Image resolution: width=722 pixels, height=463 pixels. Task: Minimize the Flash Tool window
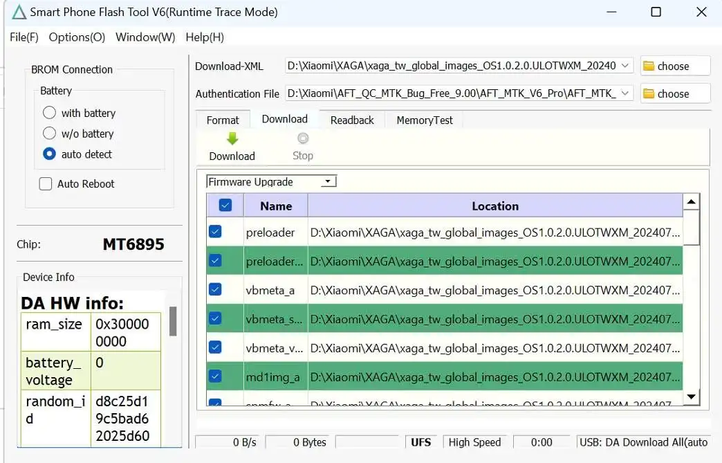click(x=611, y=12)
